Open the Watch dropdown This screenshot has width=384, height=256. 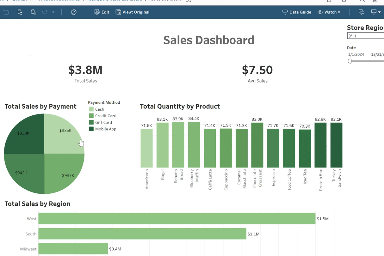pyautogui.click(x=329, y=12)
